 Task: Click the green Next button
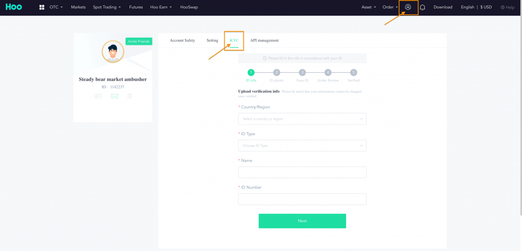pyautogui.click(x=302, y=221)
